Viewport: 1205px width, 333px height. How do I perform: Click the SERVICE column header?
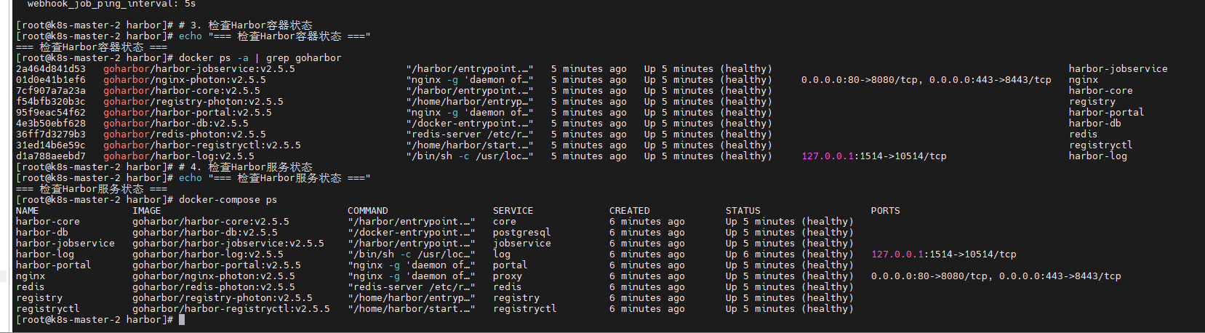pos(513,211)
